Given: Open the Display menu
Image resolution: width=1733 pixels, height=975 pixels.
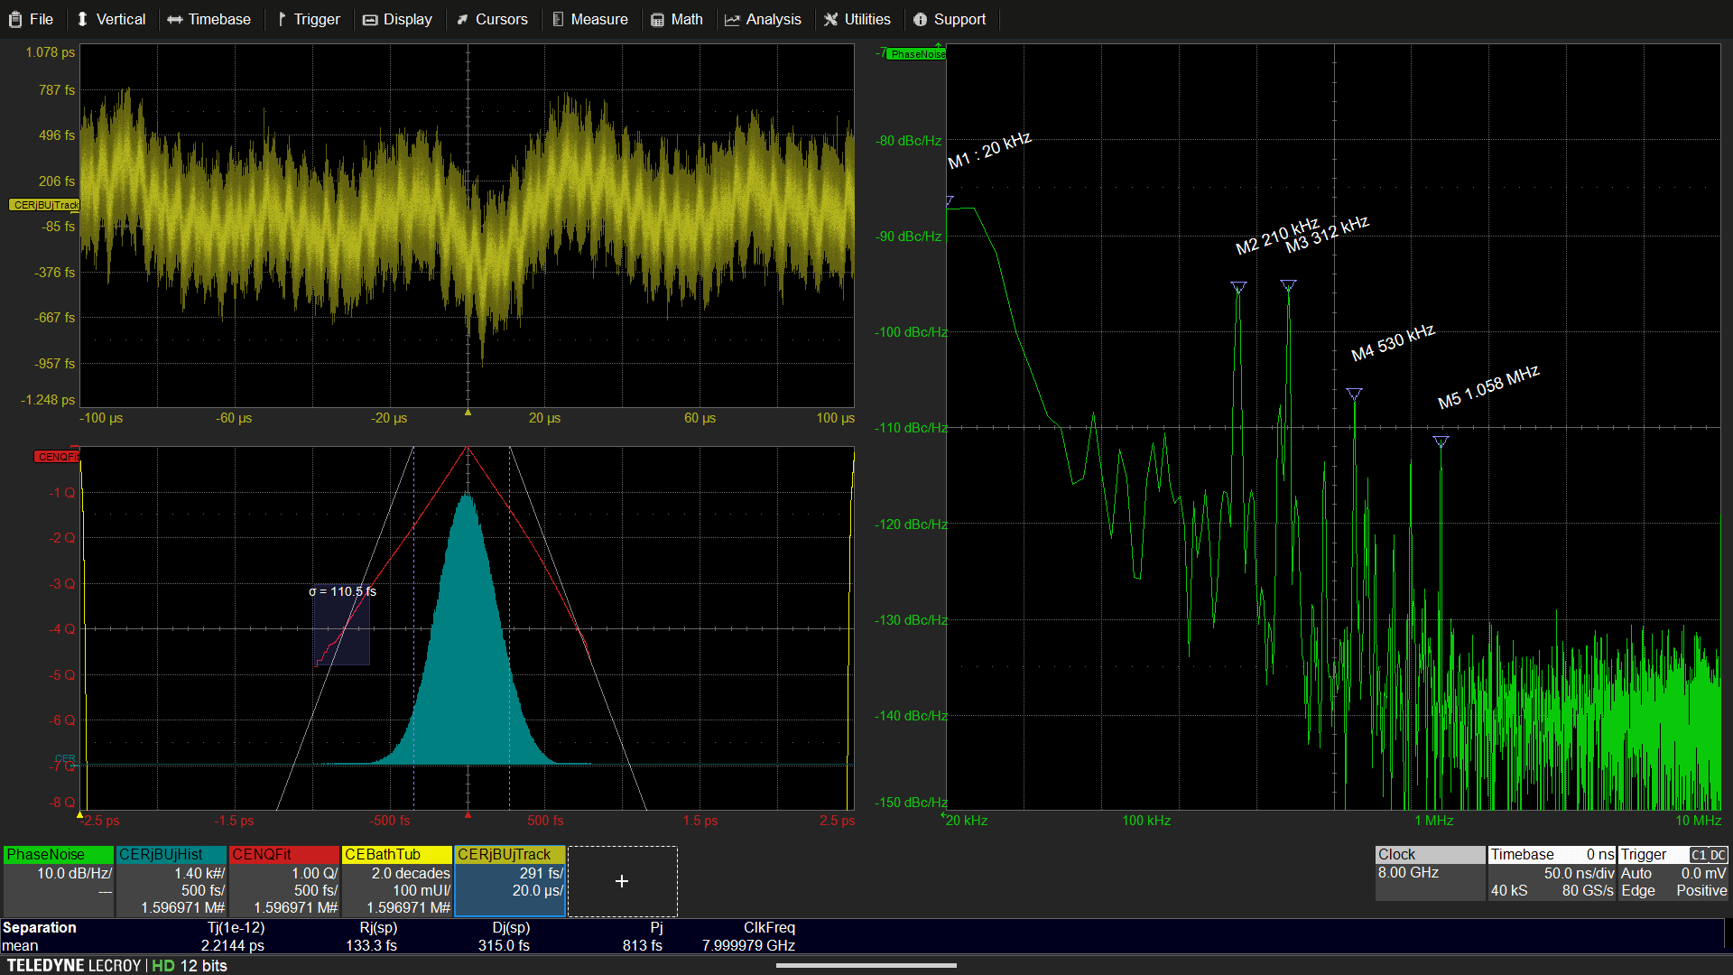Looking at the screenshot, I should tap(398, 19).
